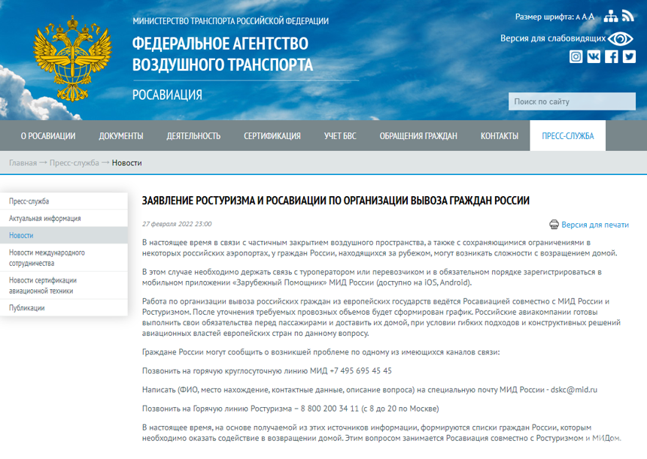
Task: Click 'Версия для слабовидящих' link
Action: coord(553,38)
